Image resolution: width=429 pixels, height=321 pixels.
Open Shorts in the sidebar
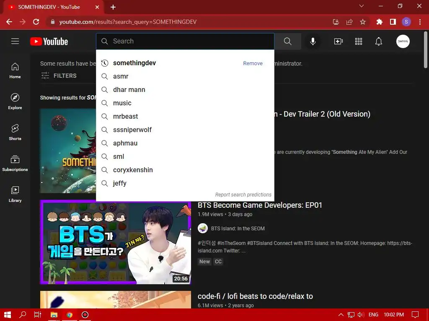(15, 132)
